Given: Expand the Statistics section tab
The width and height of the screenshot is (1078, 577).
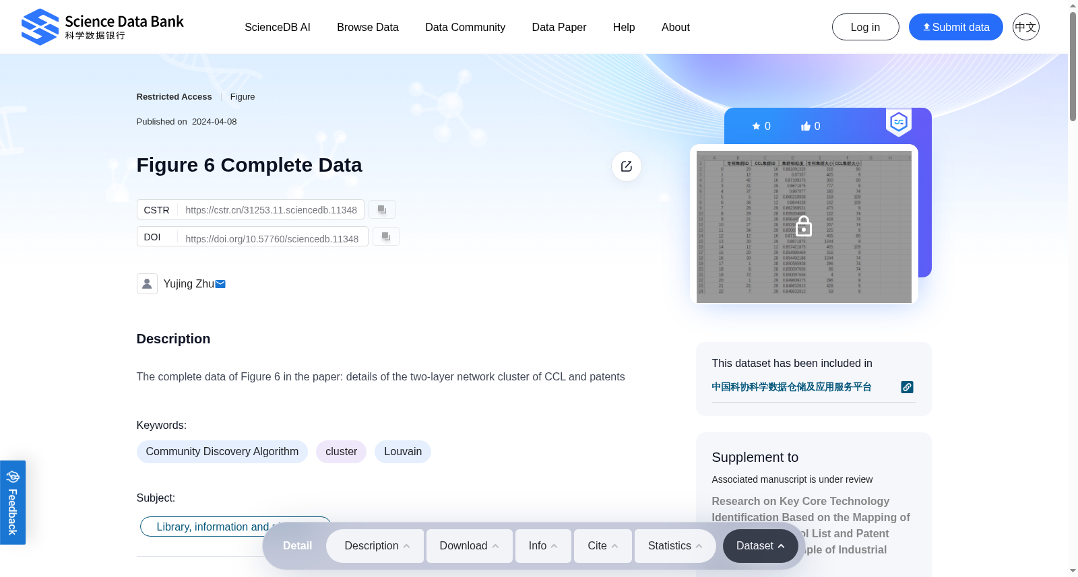Looking at the screenshot, I should coord(676,546).
